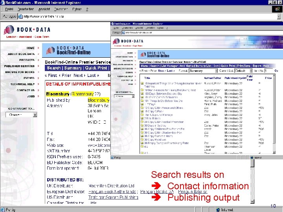The image size is (283, 212).
Task: Click the results list vertical scrollbar
Action: pos(274,114)
